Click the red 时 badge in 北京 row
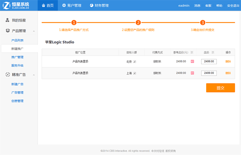Image resolution: width=241 pixels, height=155 pixels. pos(192,62)
